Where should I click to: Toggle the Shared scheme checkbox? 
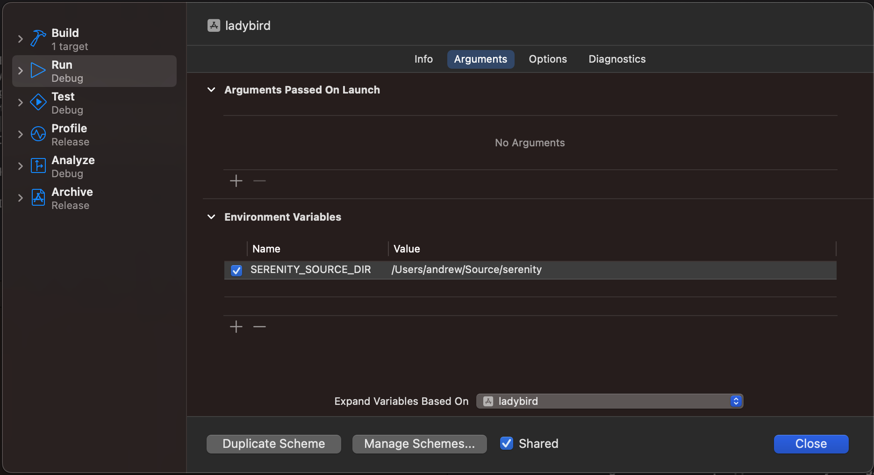(x=507, y=443)
